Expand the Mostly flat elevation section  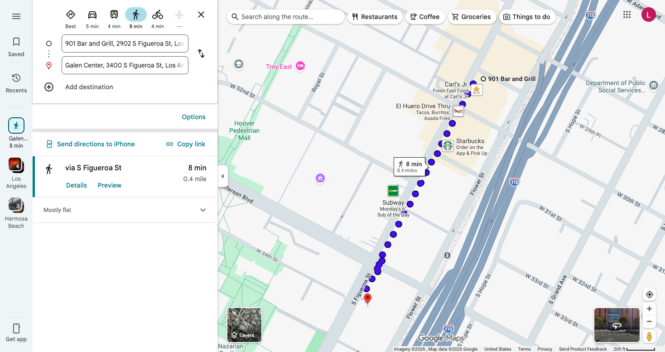(x=203, y=210)
